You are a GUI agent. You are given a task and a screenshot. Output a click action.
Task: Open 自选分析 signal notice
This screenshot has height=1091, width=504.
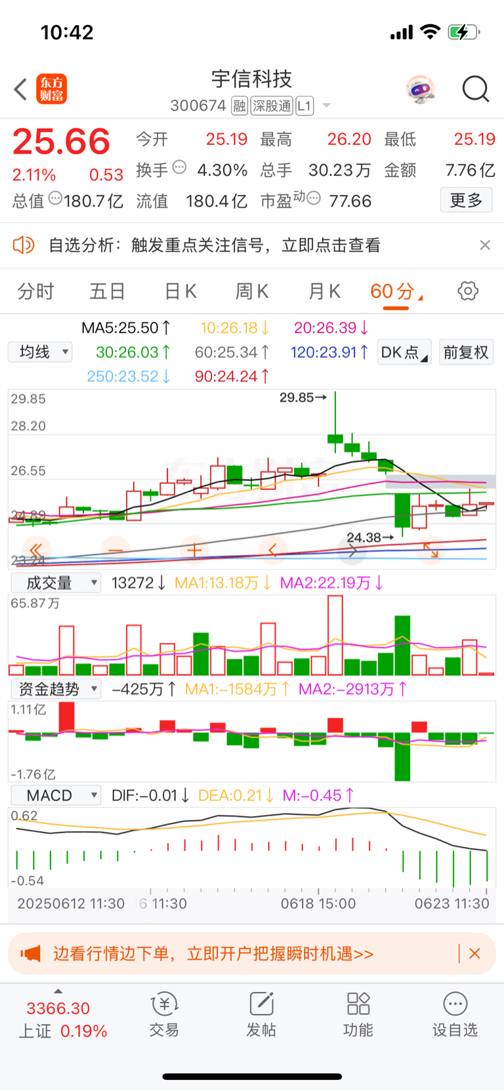click(x=215, y=245)
